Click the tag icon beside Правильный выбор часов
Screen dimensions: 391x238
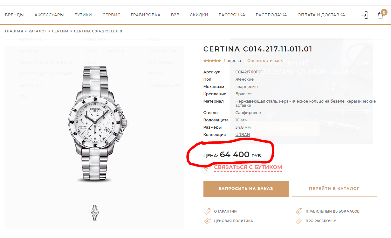(299, 211)
